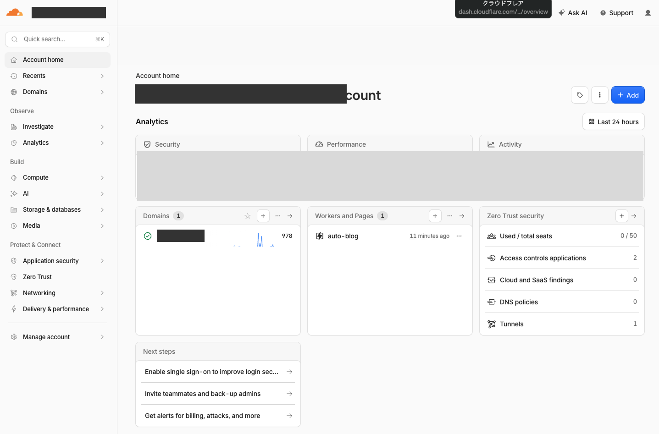Switch to the Performance analytics tab
Screen dimensions: 659x434
pyautogui.click(x=390, y=144)
